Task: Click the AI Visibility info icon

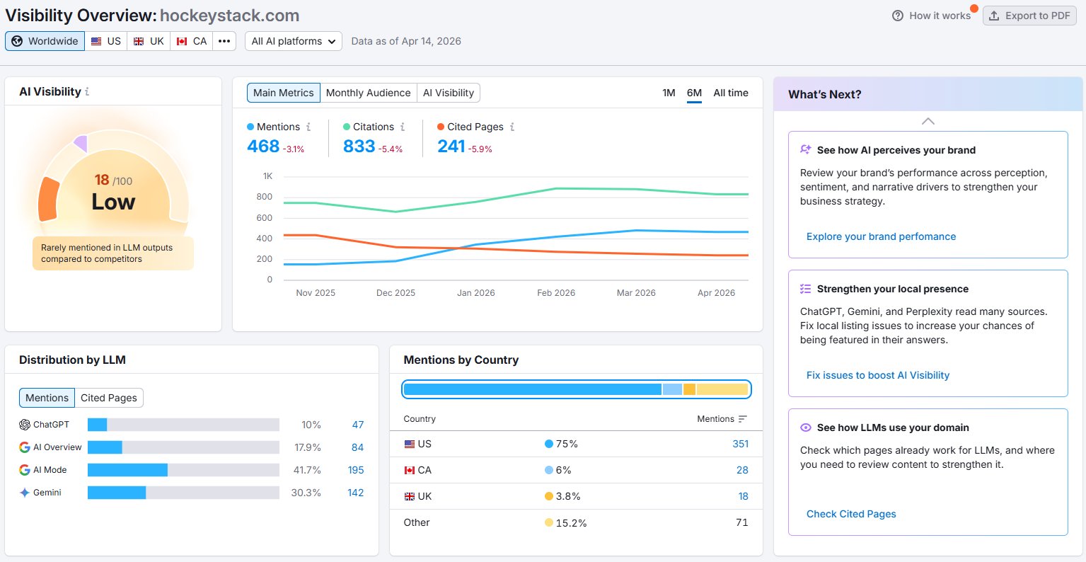Action: click(87, 92)
